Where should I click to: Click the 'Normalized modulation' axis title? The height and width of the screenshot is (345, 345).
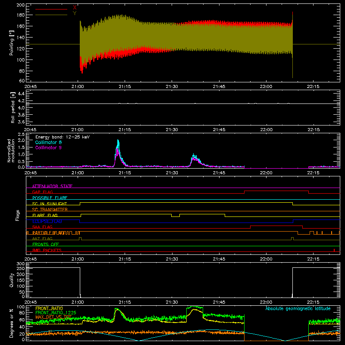pos(11,151)
